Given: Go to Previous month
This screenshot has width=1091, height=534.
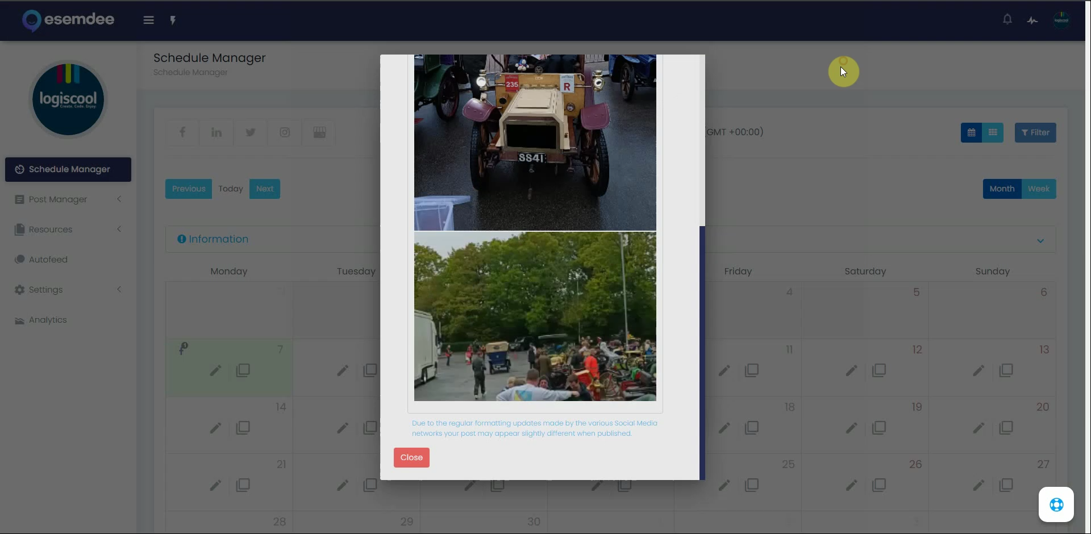Looking at the screenshot, I should (189, 189).
